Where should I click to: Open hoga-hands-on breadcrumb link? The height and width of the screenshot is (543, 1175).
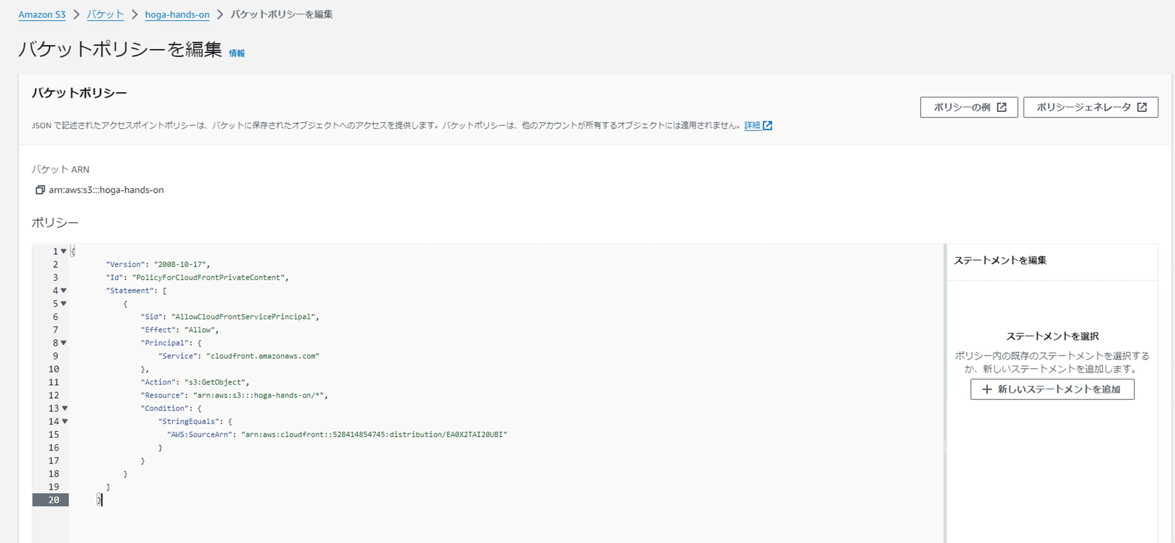click(x=177, y=14)
